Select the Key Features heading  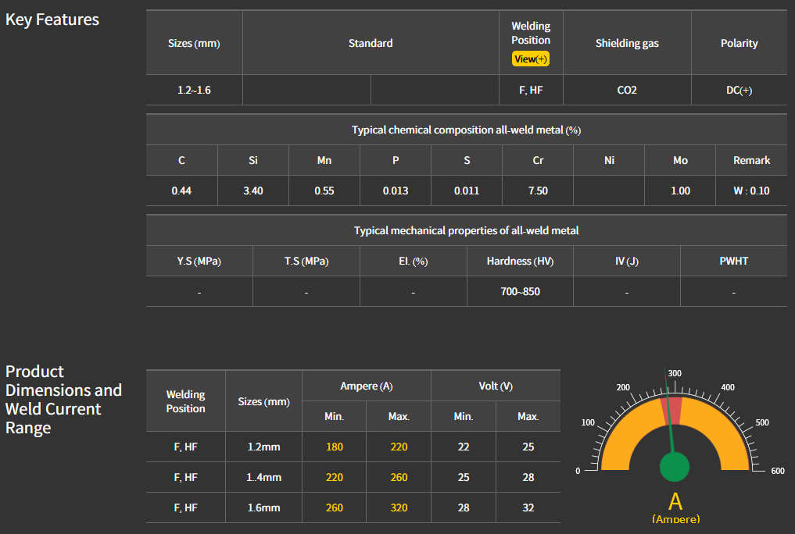pos(52,20)
